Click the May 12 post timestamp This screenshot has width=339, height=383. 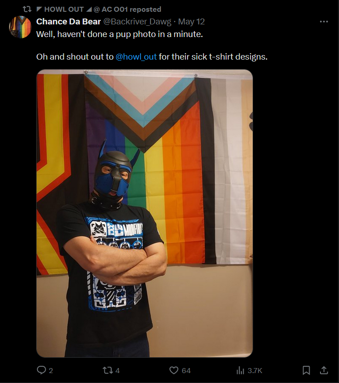191,22
